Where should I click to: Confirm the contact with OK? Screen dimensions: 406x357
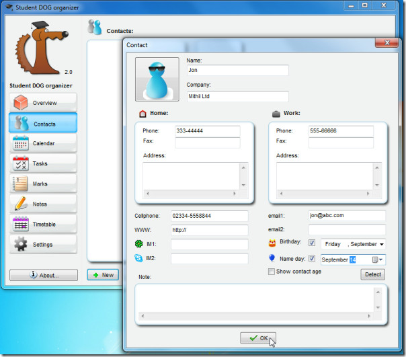258,338
